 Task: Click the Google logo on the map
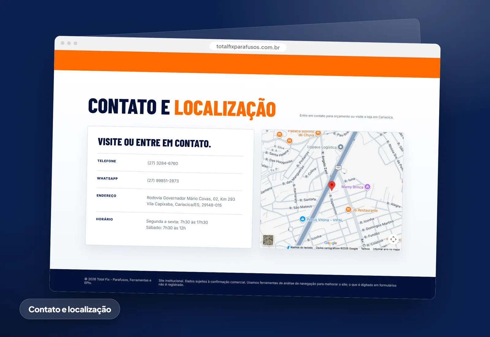[330, 243]
